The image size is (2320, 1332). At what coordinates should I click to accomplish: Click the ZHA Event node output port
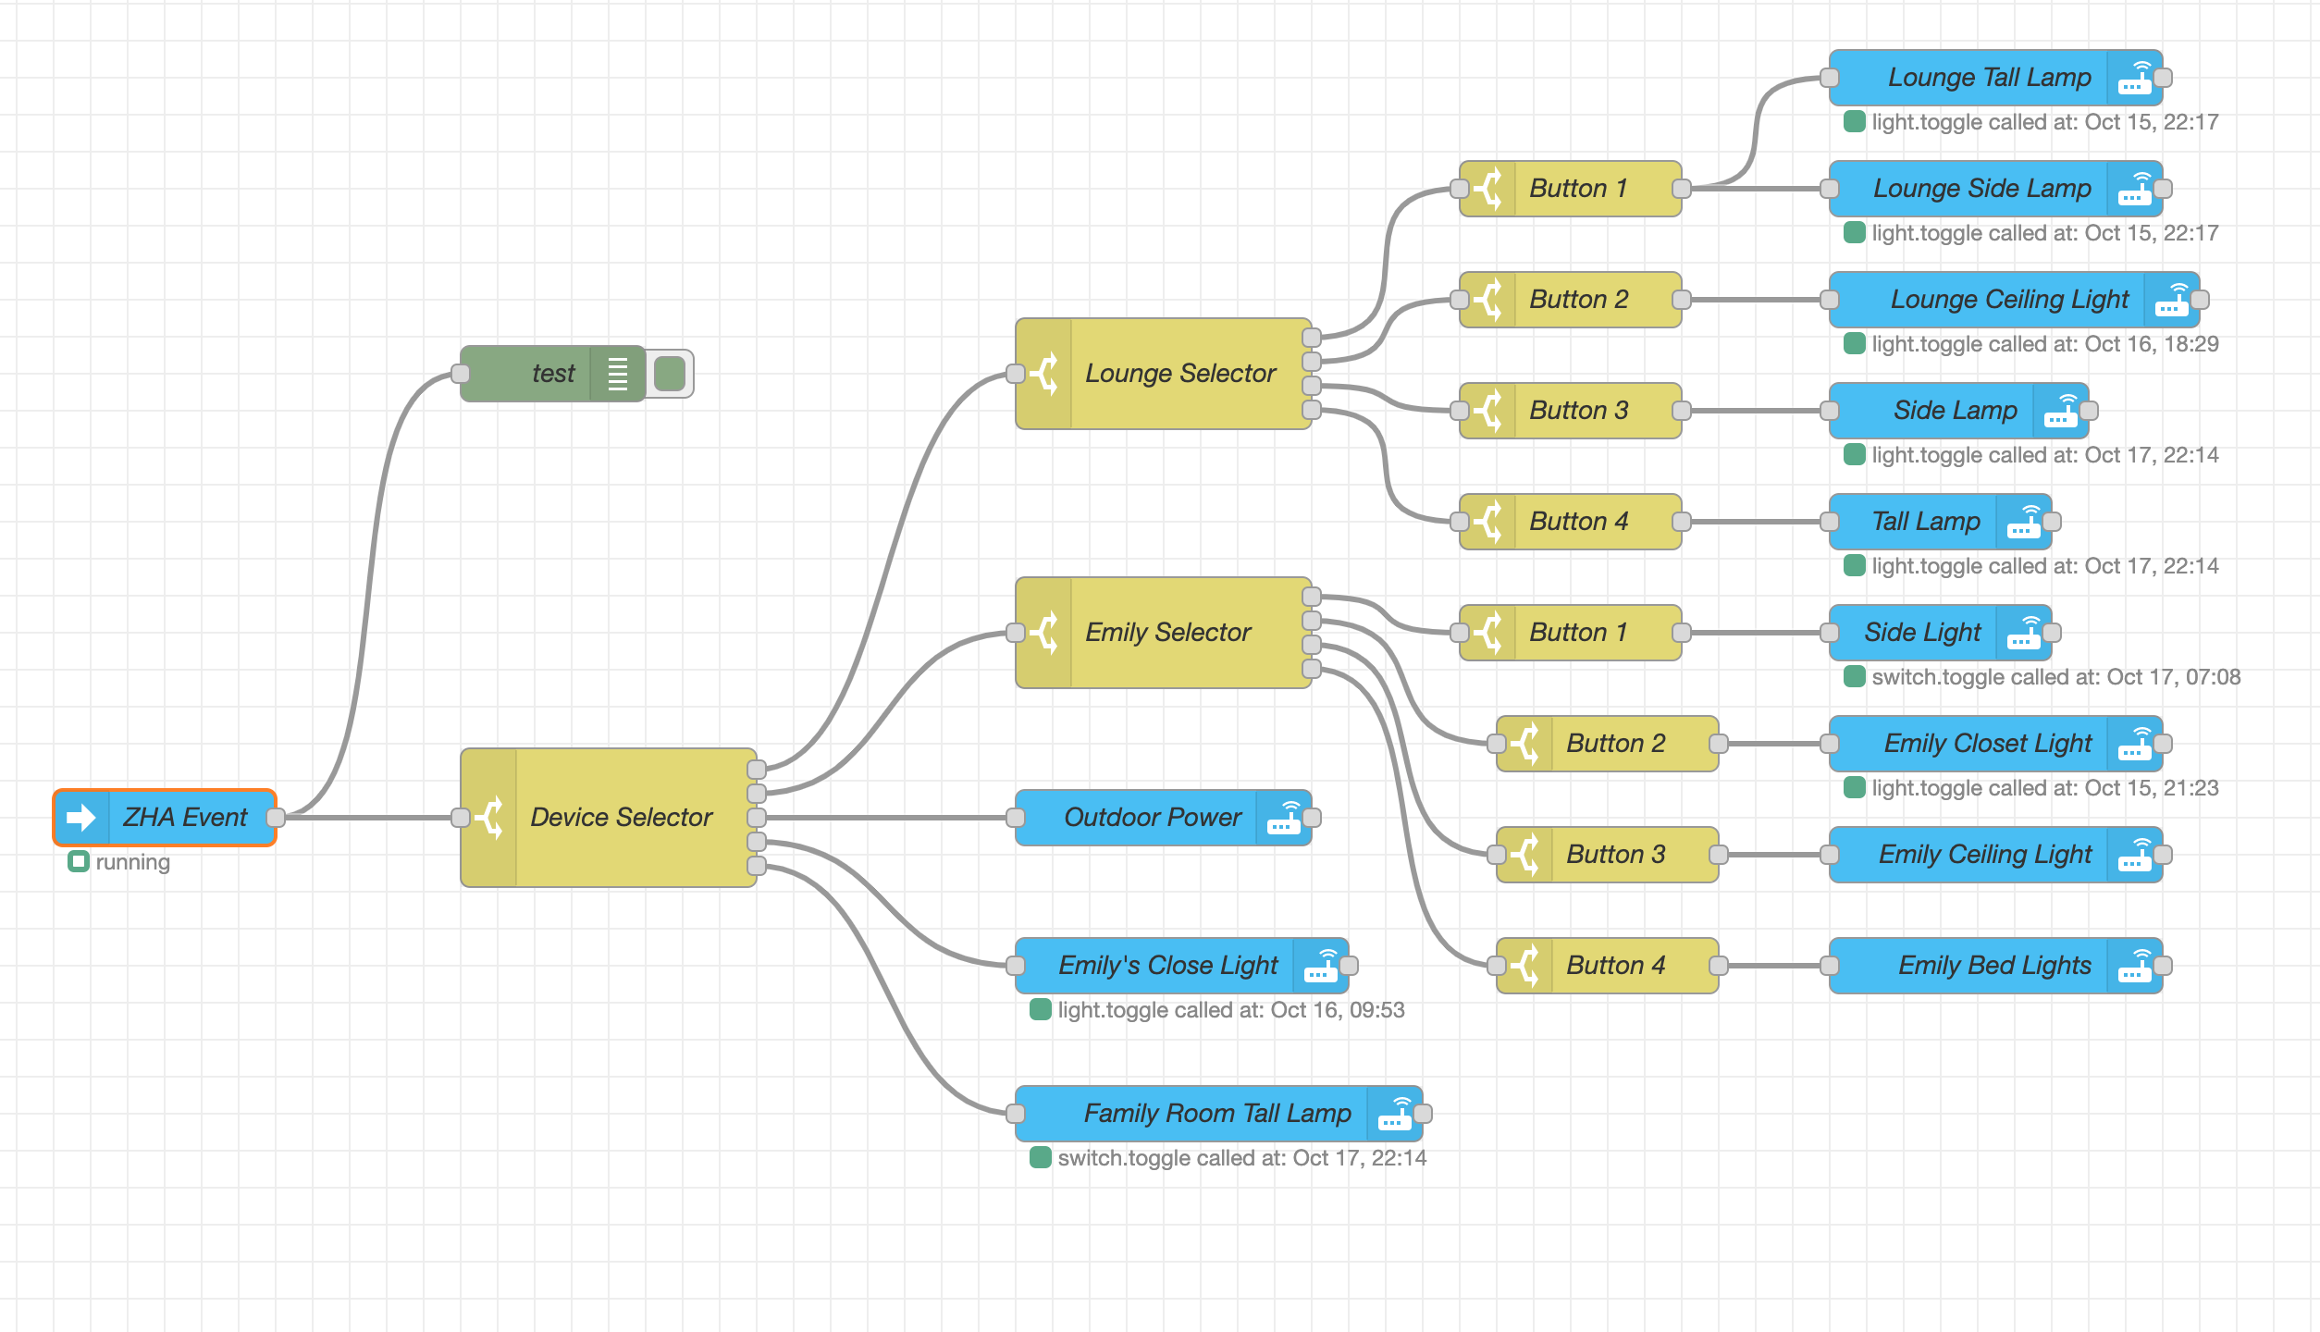pyautogui.click(x=276, y=818)
